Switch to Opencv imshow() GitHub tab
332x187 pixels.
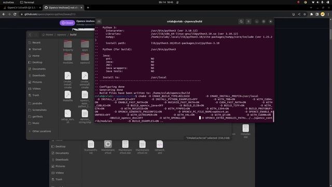(63, 8)
